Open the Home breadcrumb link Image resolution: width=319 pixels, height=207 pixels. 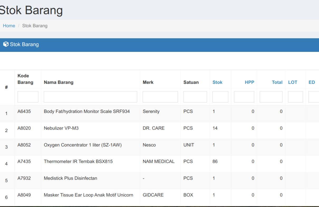(9, 26)
